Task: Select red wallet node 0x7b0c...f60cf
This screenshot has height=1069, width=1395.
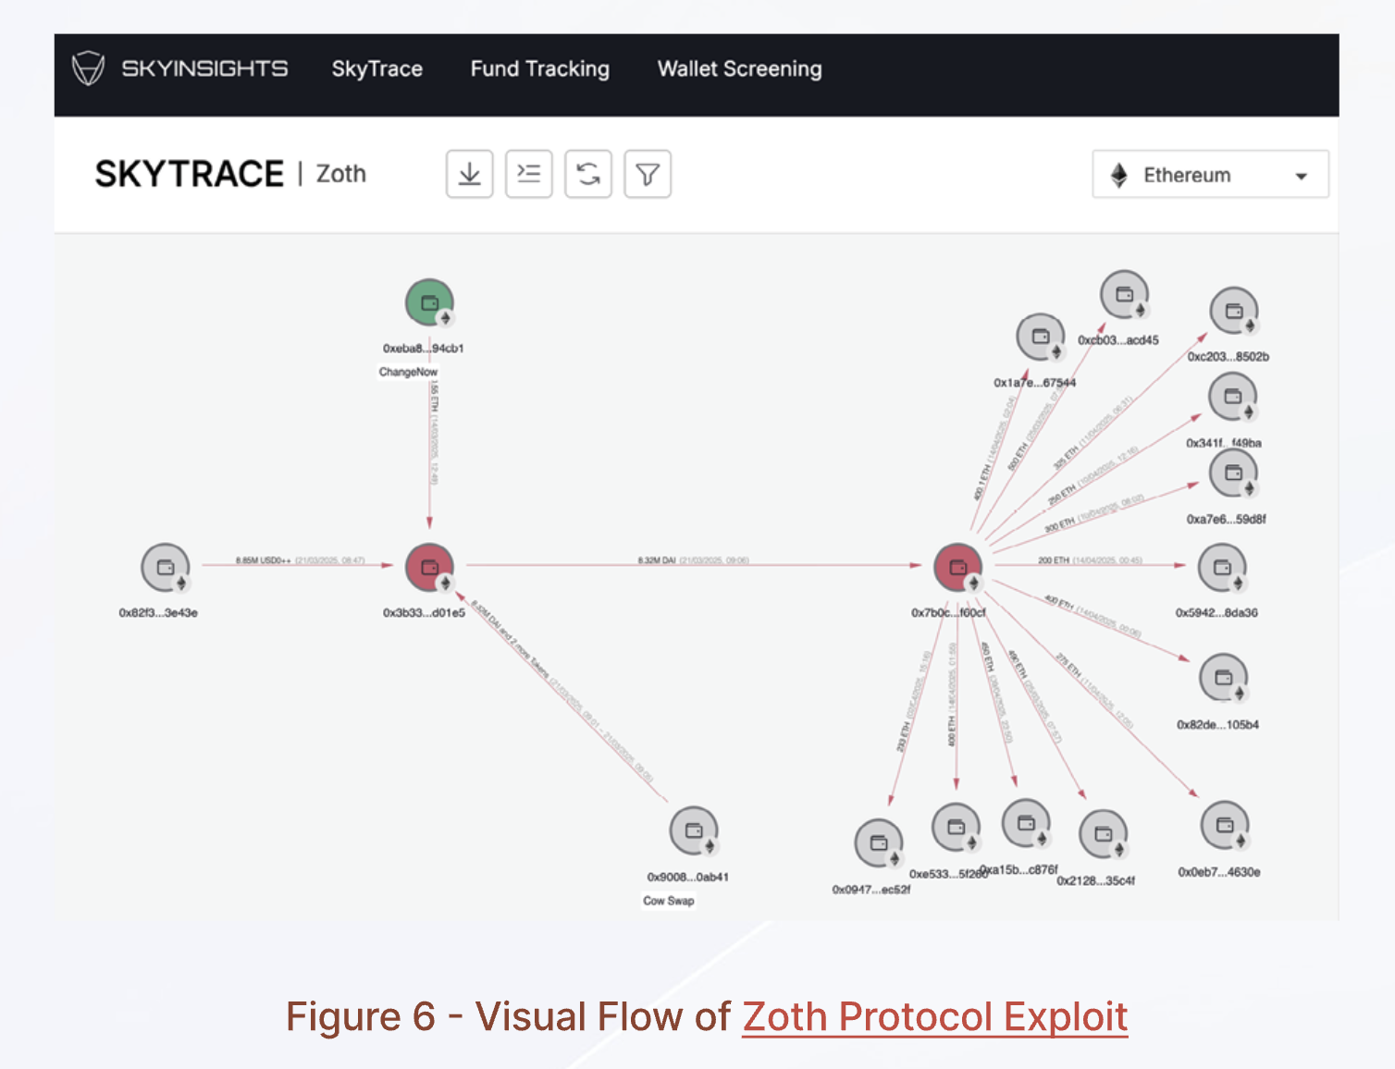Action: [958, 568]
